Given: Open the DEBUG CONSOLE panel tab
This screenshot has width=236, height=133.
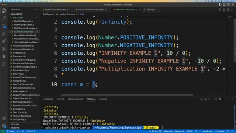Looking at the screenshot, I should pyautogui.click(x=75, y=99).
